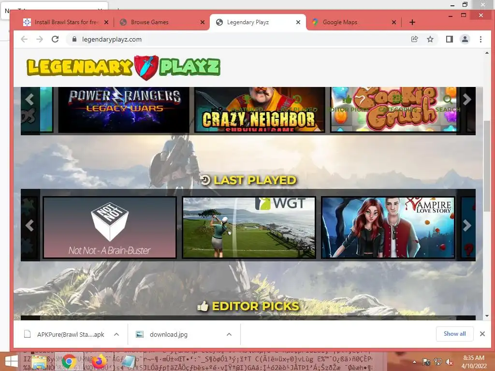
Task: Show hidden system tray icons
Action: [x=414, y=362]
